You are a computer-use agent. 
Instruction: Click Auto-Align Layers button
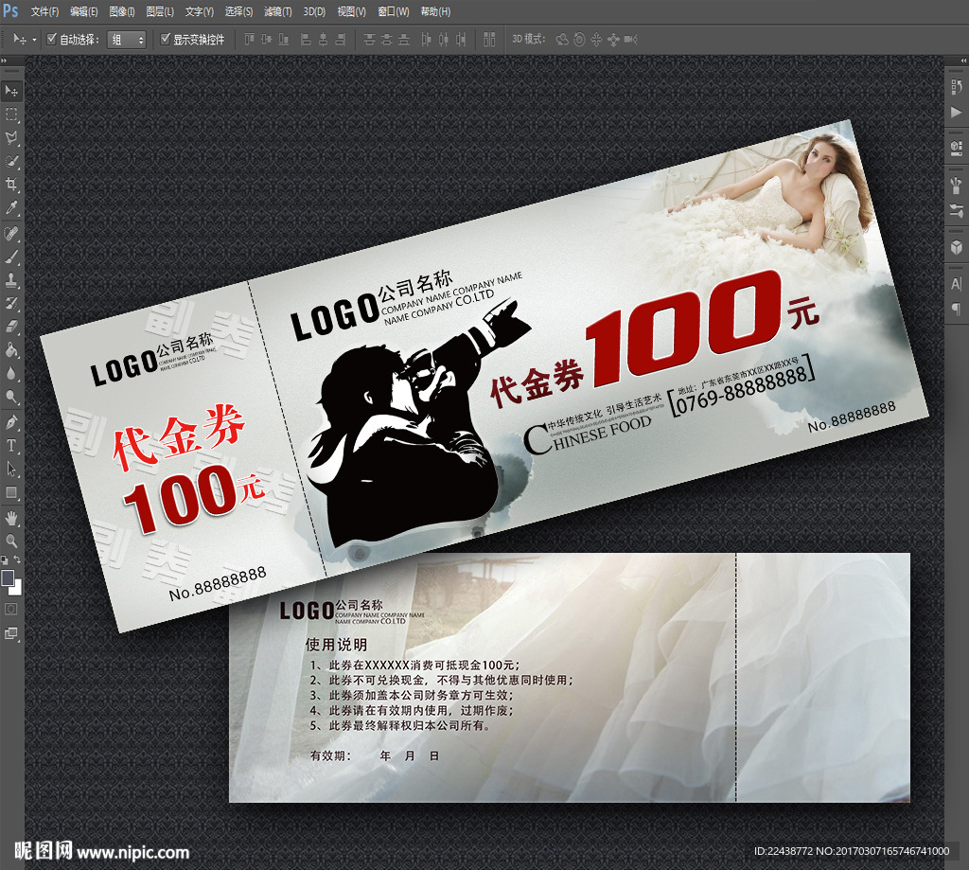pyautogui.click(x=489, y=40)
